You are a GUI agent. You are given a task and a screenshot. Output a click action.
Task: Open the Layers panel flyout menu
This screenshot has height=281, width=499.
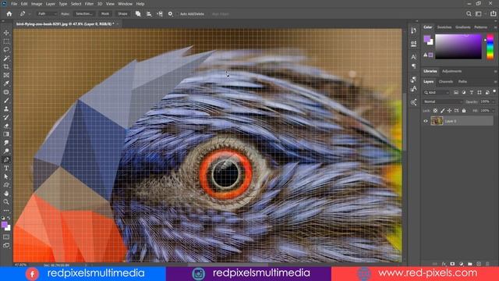[495, 82]
